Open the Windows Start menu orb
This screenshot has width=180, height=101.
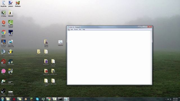(3, 99)
